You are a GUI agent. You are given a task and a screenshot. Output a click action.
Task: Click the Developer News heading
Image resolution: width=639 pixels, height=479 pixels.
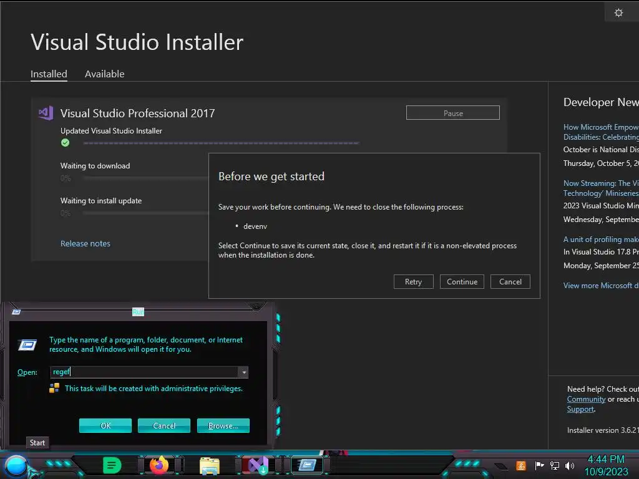(601, 102)
